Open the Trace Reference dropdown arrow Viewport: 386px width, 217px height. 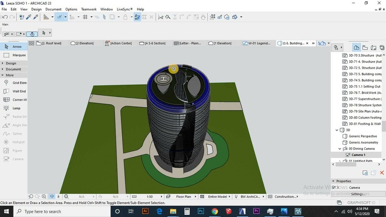coord(119,17)
